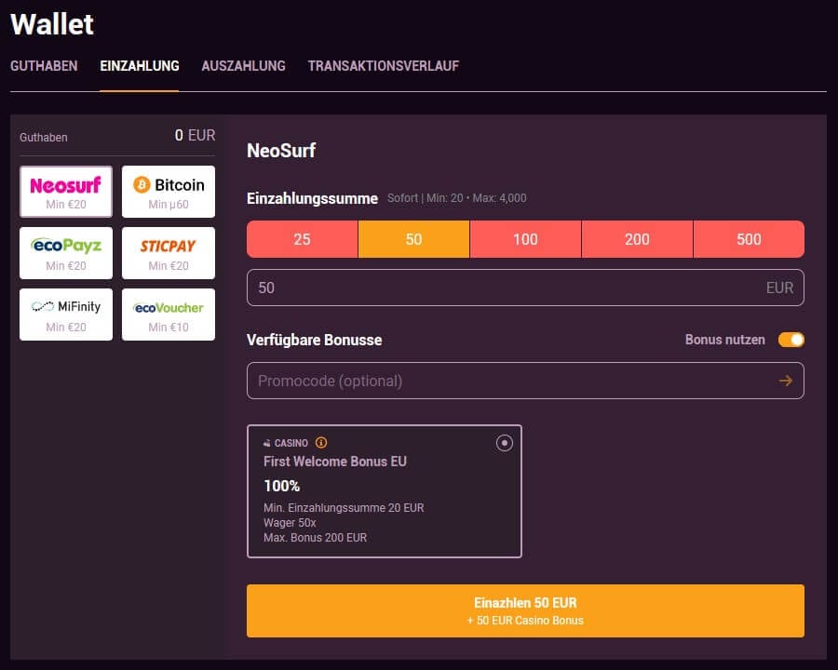Click the deposit amount input field
Image resolution: width=838 pixels, height=670 pixels.
pos(503,288)
